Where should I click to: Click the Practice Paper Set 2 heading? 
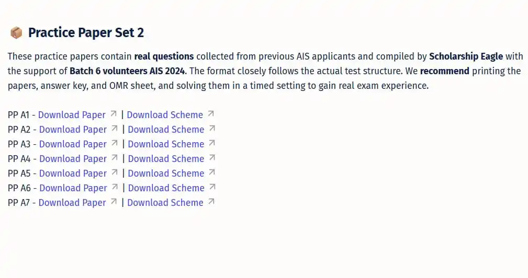pos(86,33)
